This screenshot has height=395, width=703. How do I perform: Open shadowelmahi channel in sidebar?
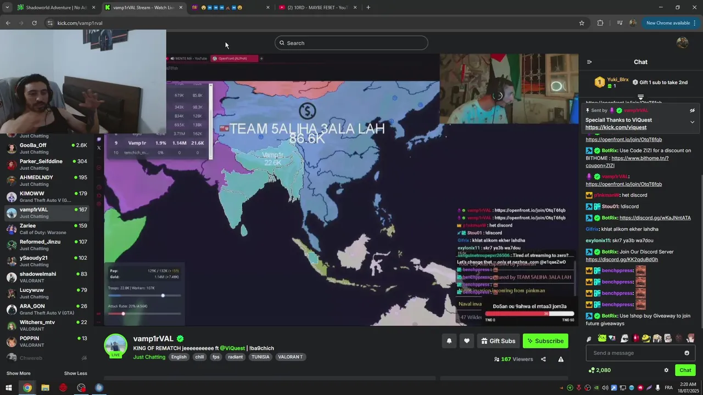point(47,277)
